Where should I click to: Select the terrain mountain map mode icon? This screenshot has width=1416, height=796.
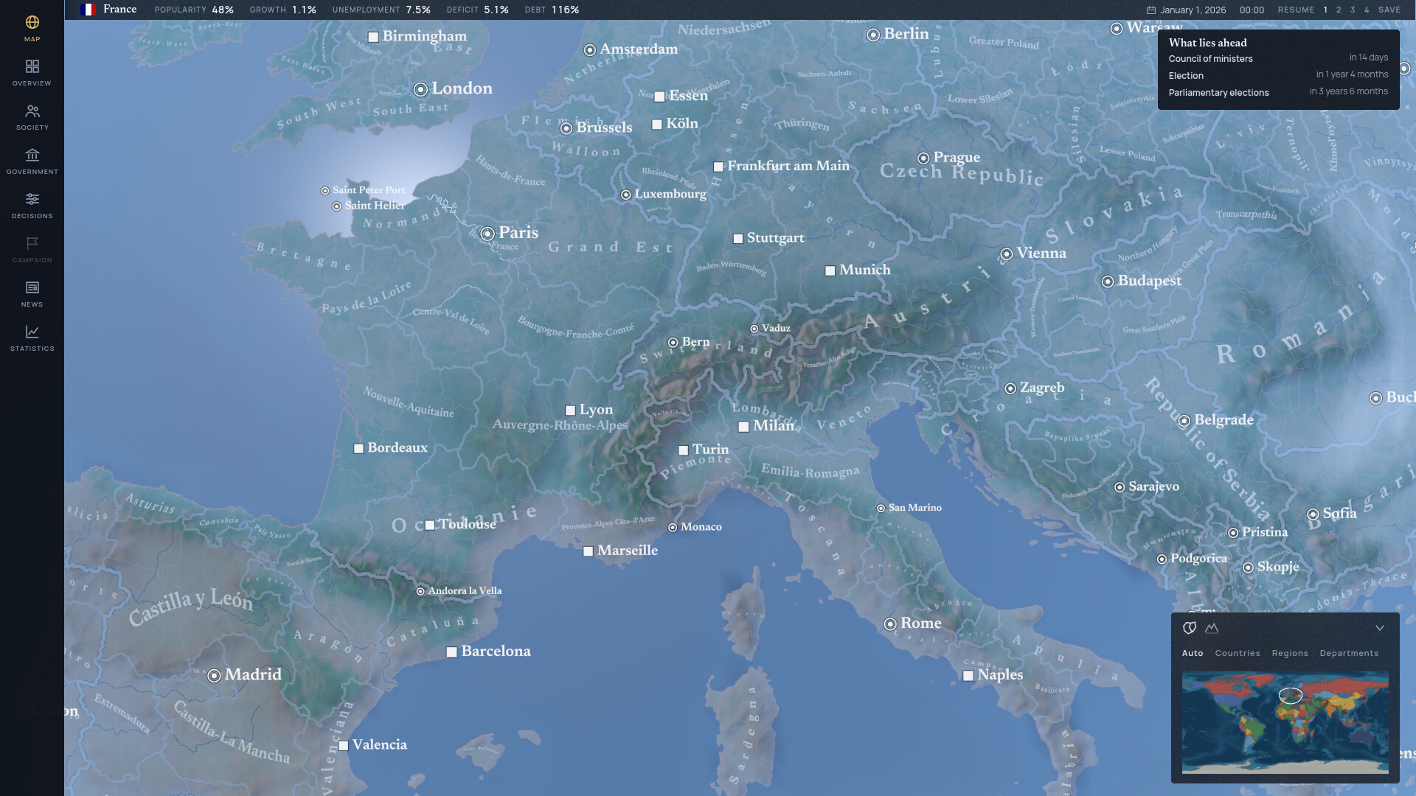click(x=1212, y=628)
